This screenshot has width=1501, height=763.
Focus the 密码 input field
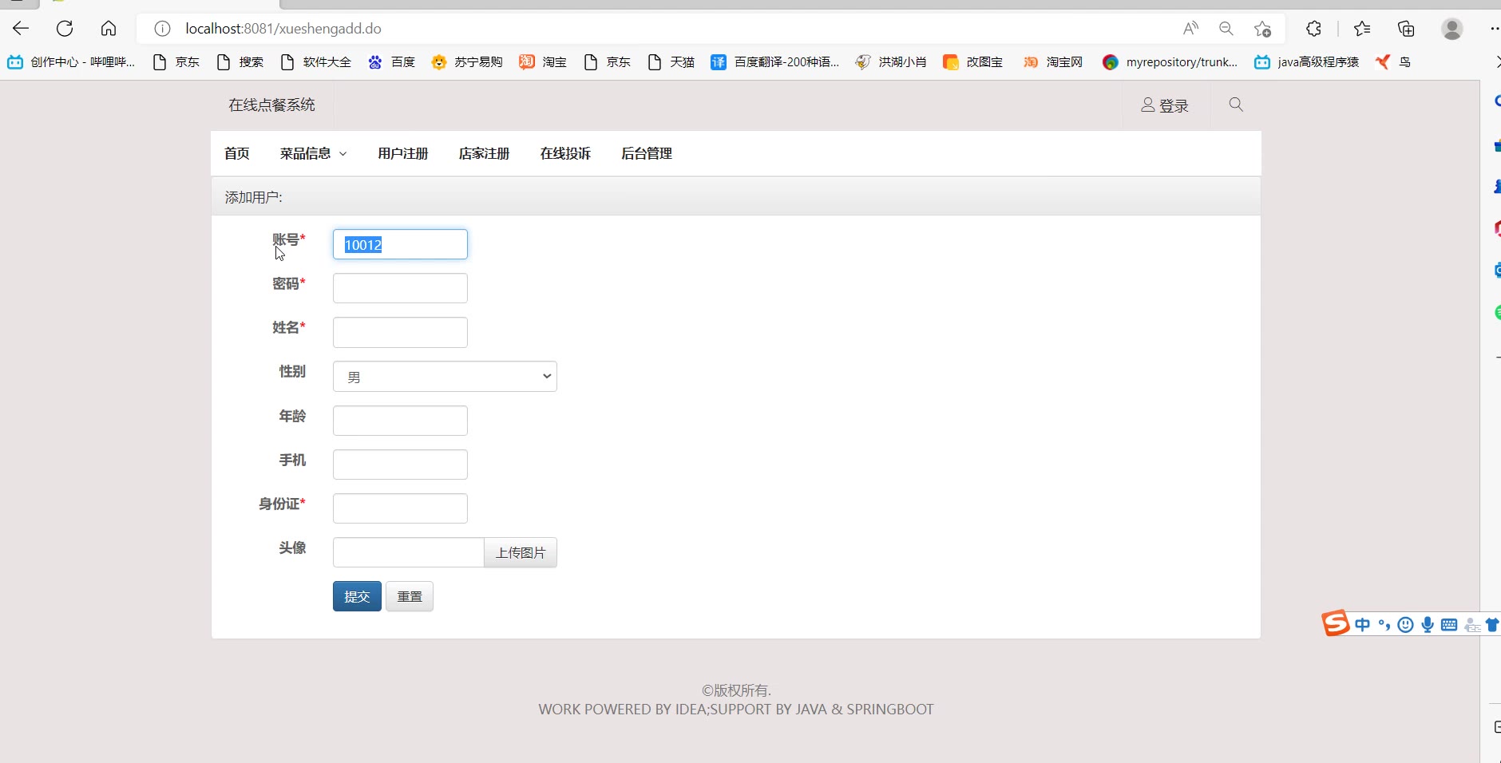(400, 288)
